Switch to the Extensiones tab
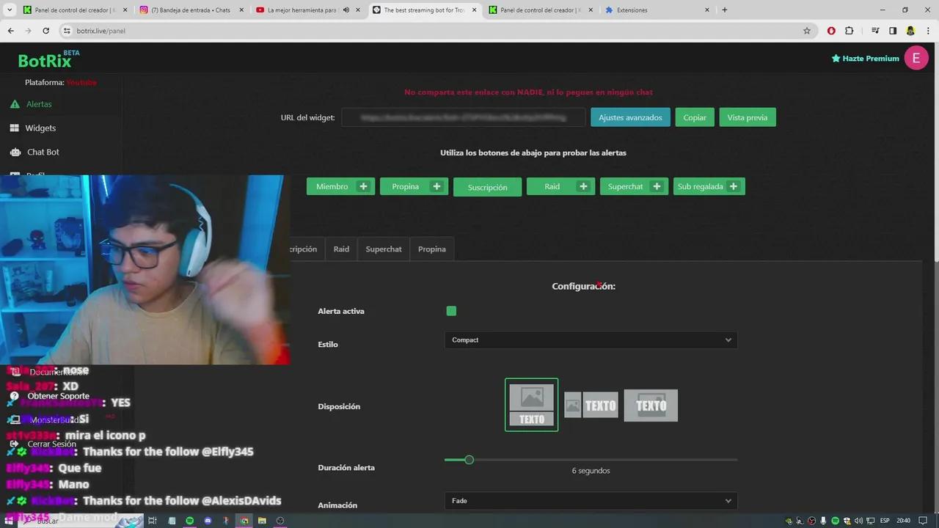939x528 pixels. tap(657, 10)
